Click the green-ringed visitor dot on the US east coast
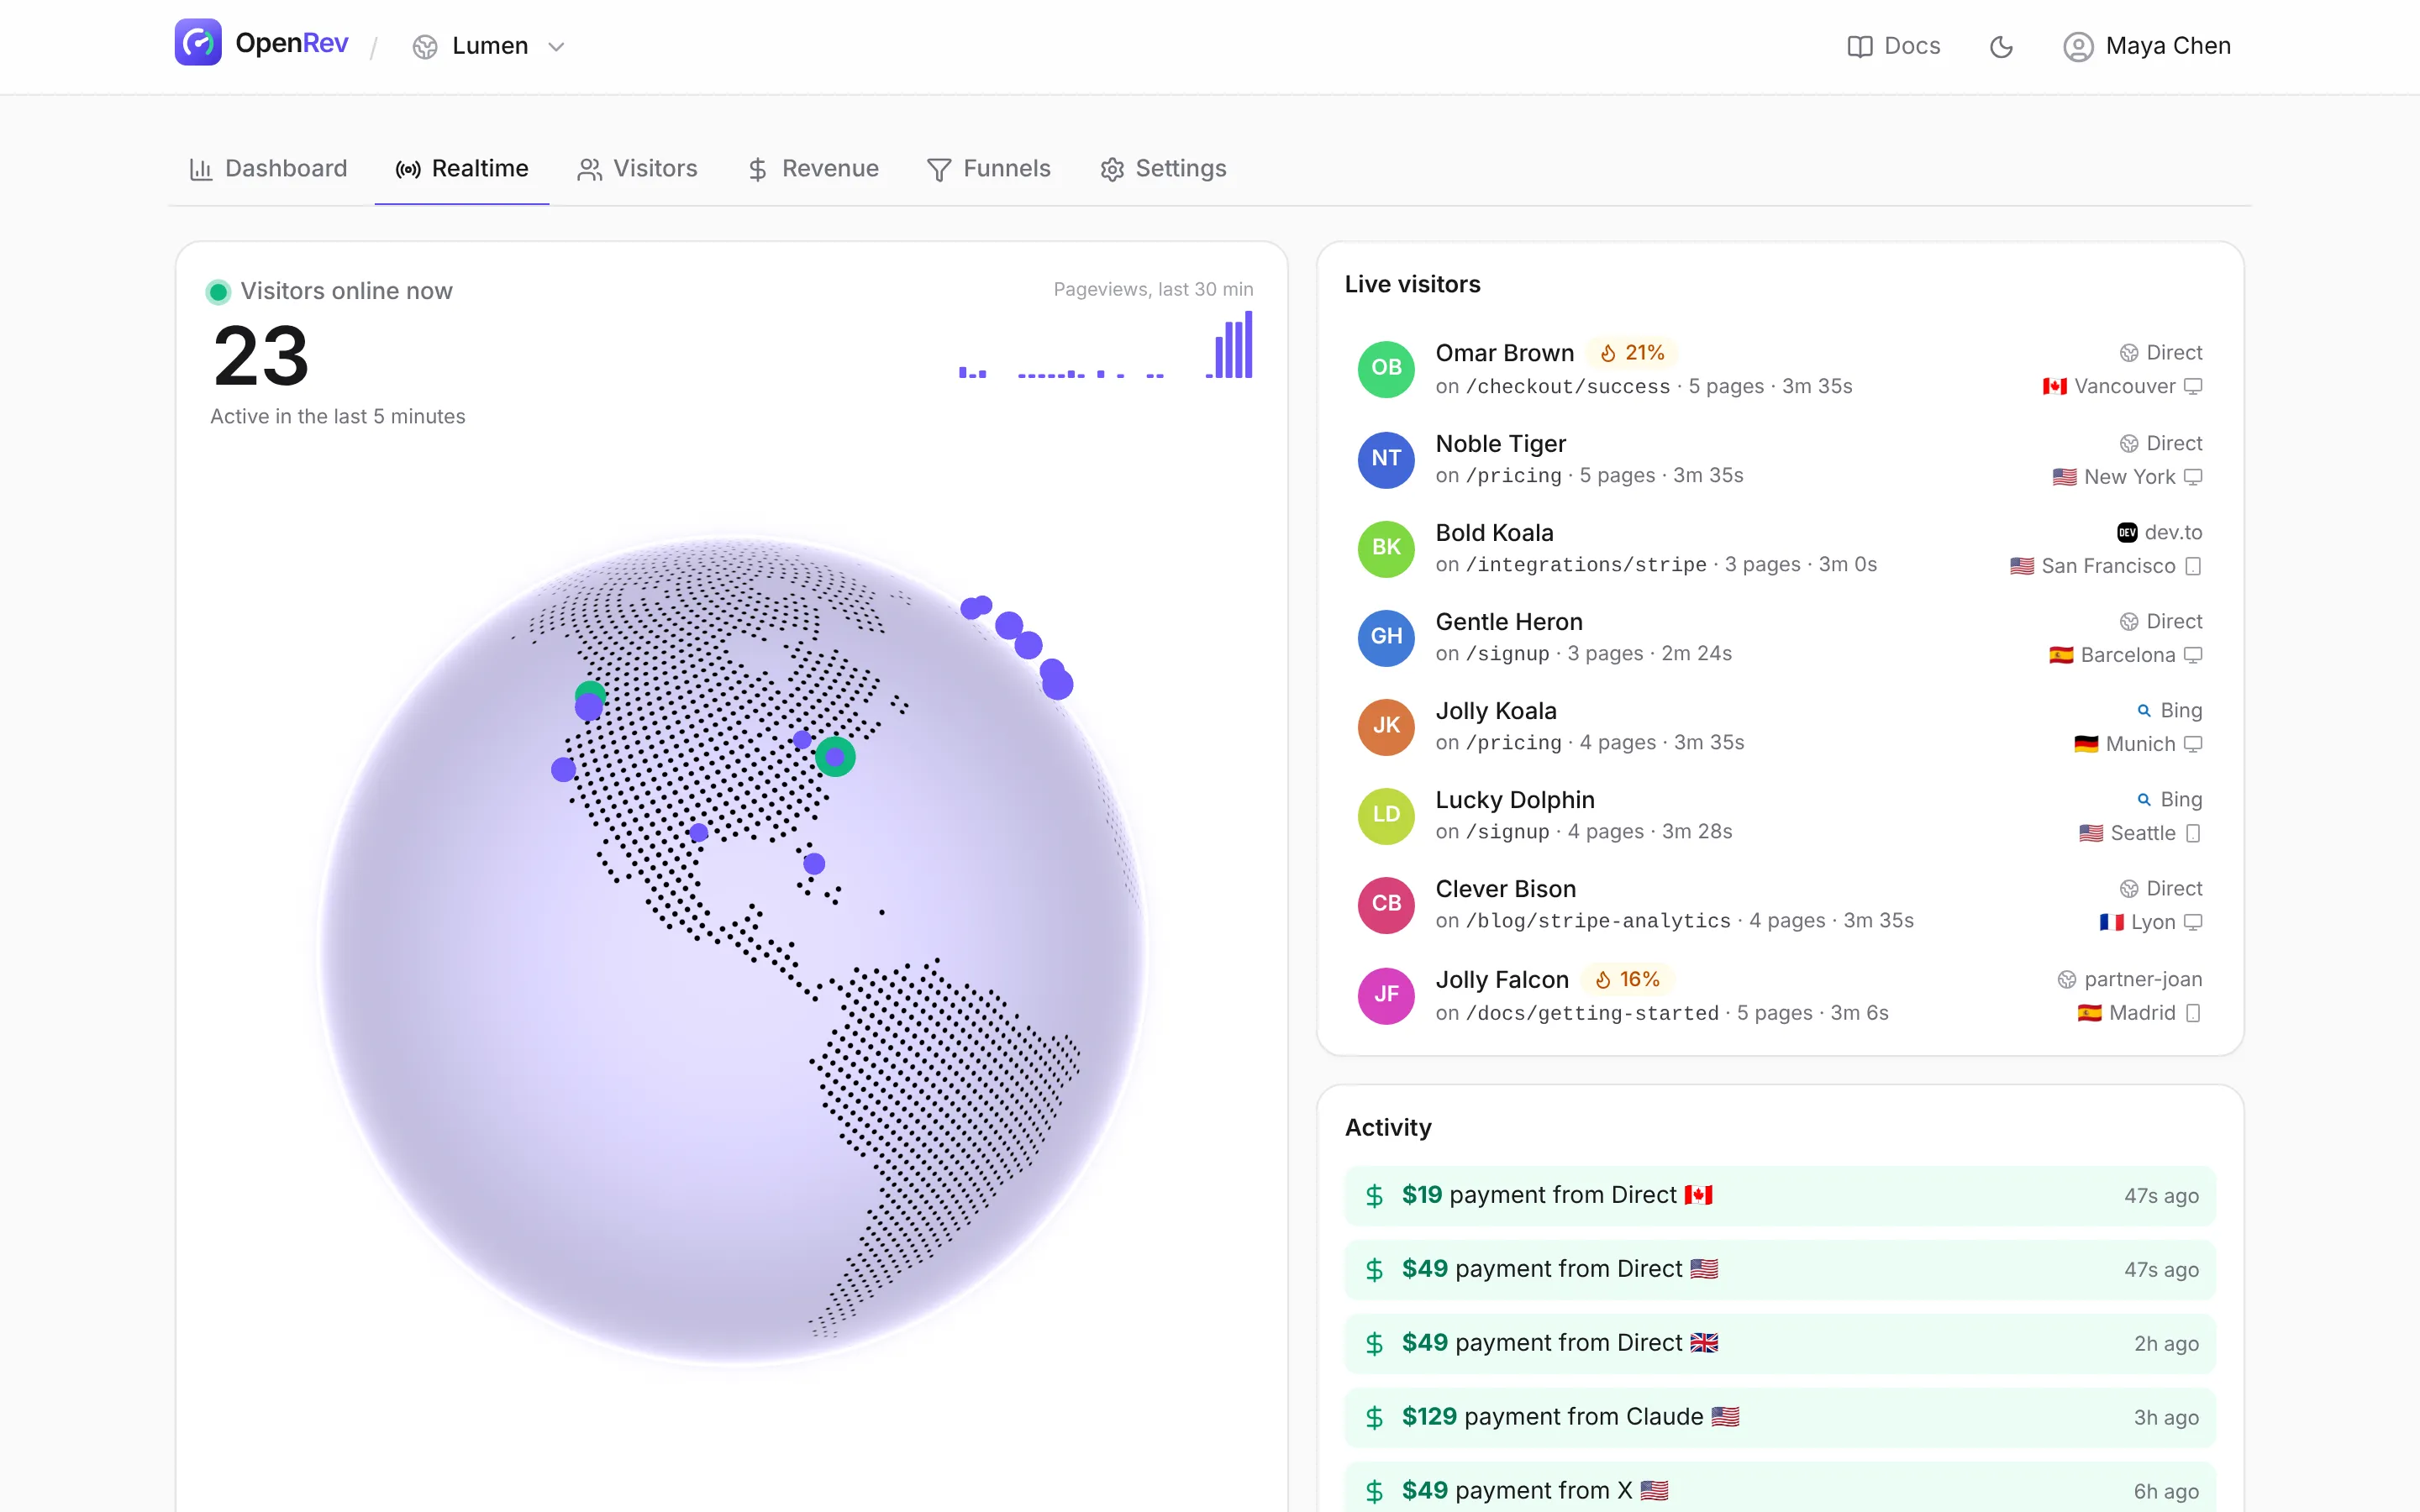Image resolution: width=2420 pixels, height=1512 pixels. click(x=835, y=757)
